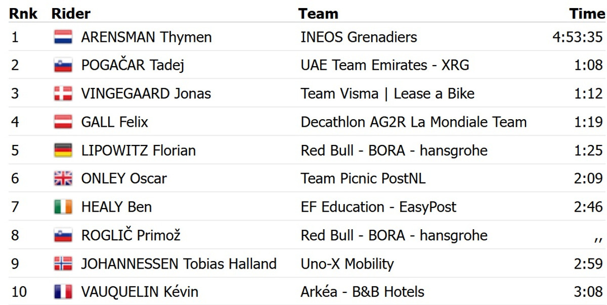607x305 pixels.
Task: Click the Netherlands flag beside Arensman
Action: click(x=63, y=37)
